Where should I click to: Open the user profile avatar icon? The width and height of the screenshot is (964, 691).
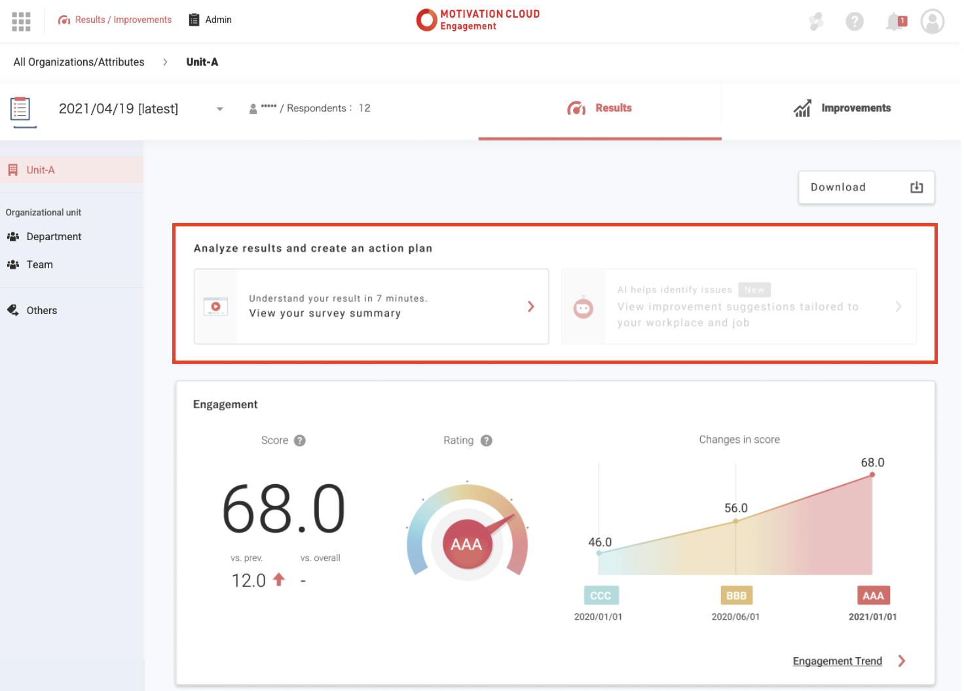(932, 22)
